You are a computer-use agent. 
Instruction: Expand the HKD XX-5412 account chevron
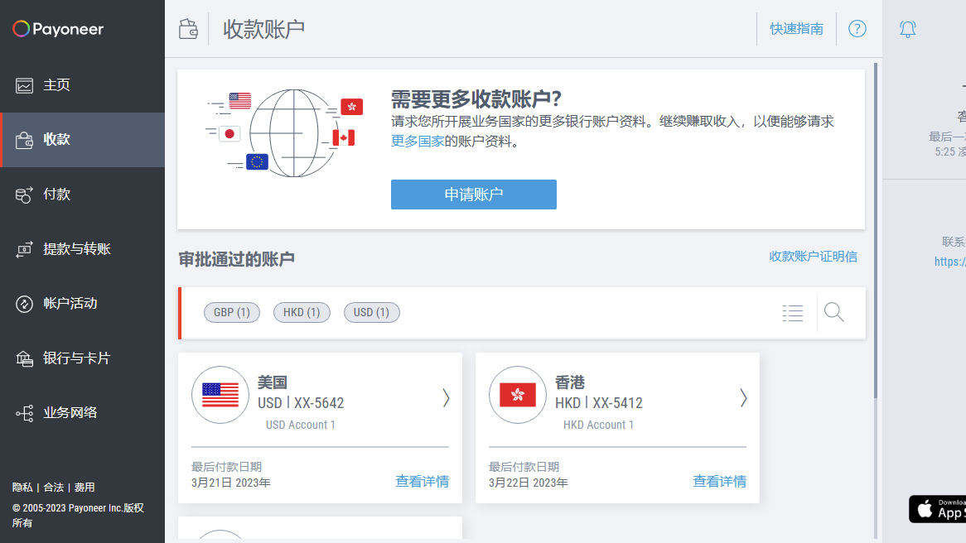click(x=744, y=398)
